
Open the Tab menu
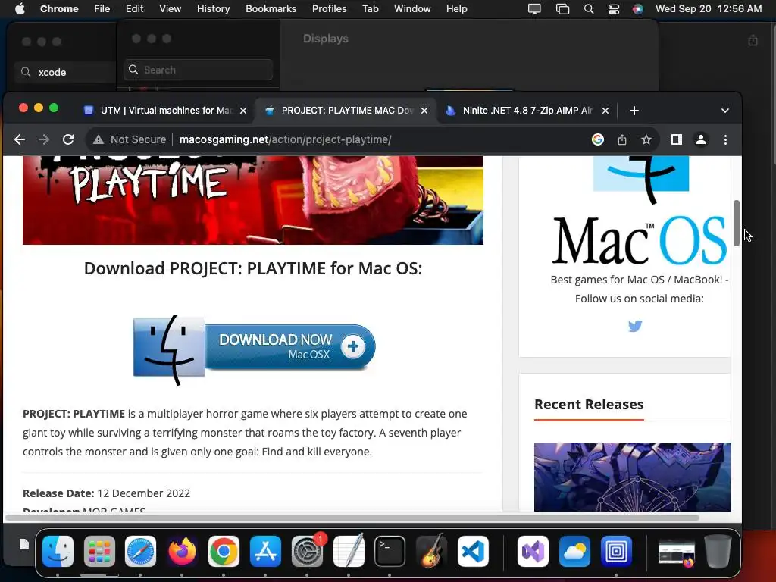click(370, 9)
